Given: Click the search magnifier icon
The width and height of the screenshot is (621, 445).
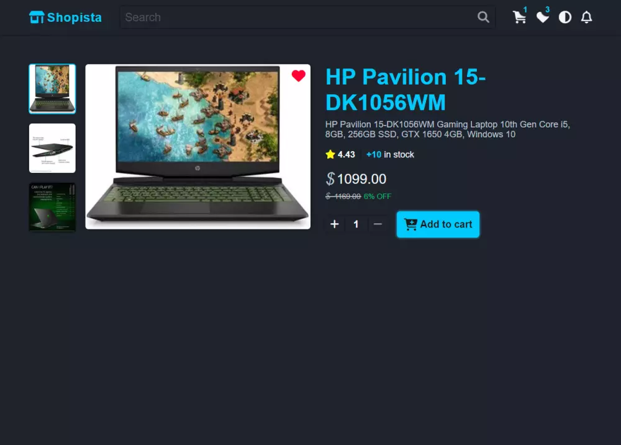Looking at the screenshot, I should pos(483,17).
